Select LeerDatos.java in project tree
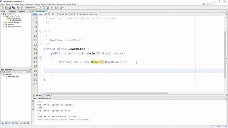228x128 pixels. [17, 20]
